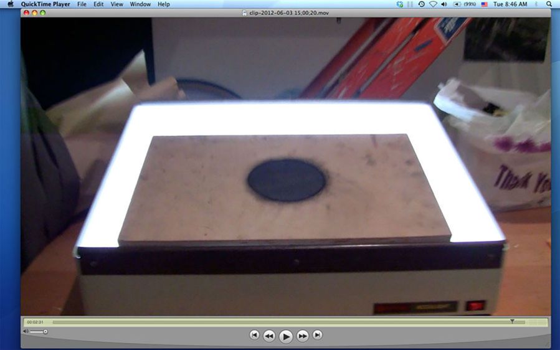Click the fast-forward button
The height and width of the screenshot is (350, 560).
point(302,336)
